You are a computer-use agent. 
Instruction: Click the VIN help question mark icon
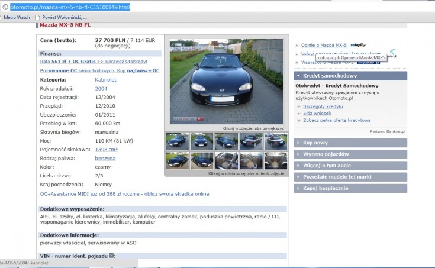point(111,256)
